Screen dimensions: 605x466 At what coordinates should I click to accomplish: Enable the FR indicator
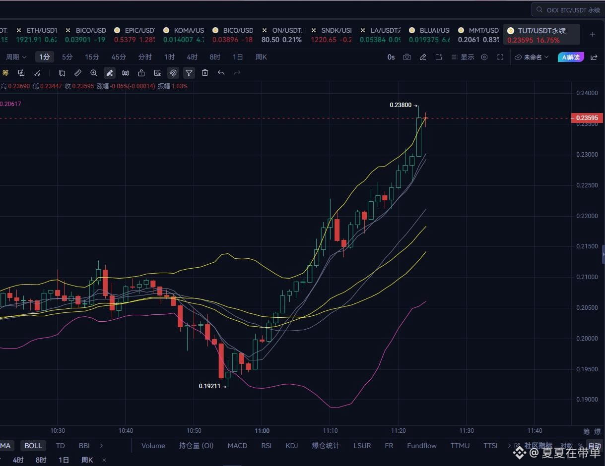(389, 446)
